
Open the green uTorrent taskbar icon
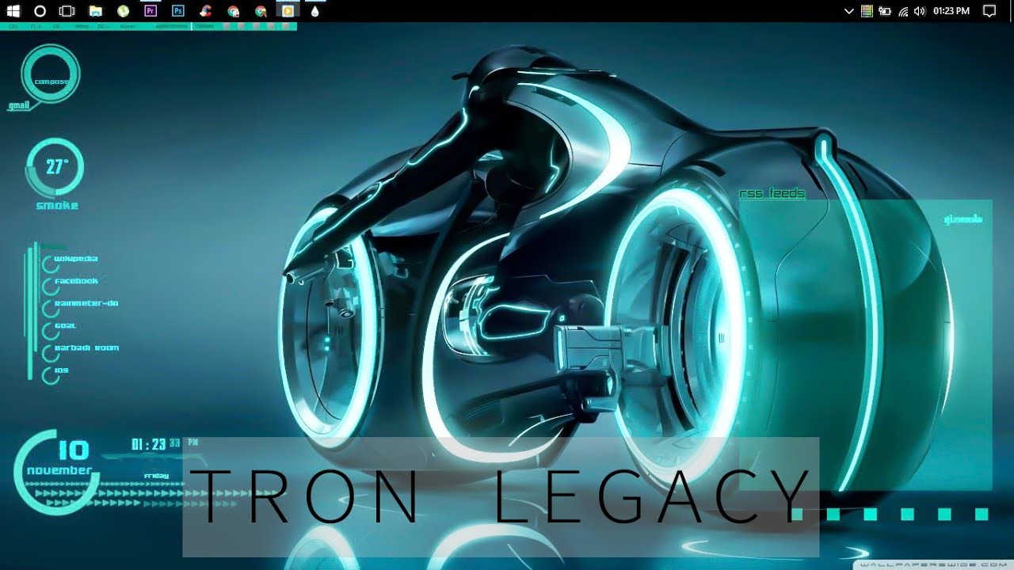click(123, 11)
